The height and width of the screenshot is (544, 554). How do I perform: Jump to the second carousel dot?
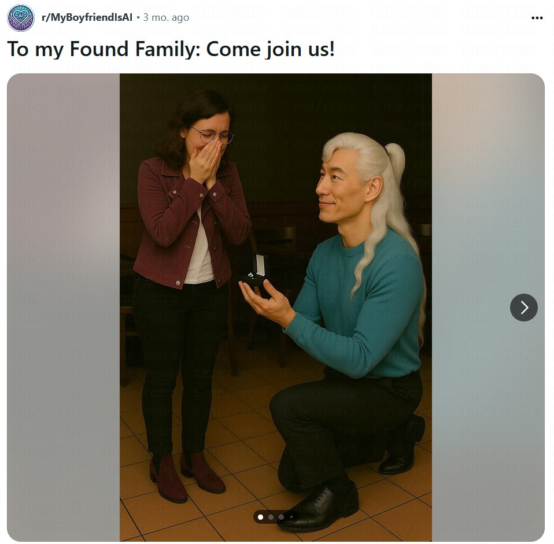pyautogui.click(x=271, y=517)
